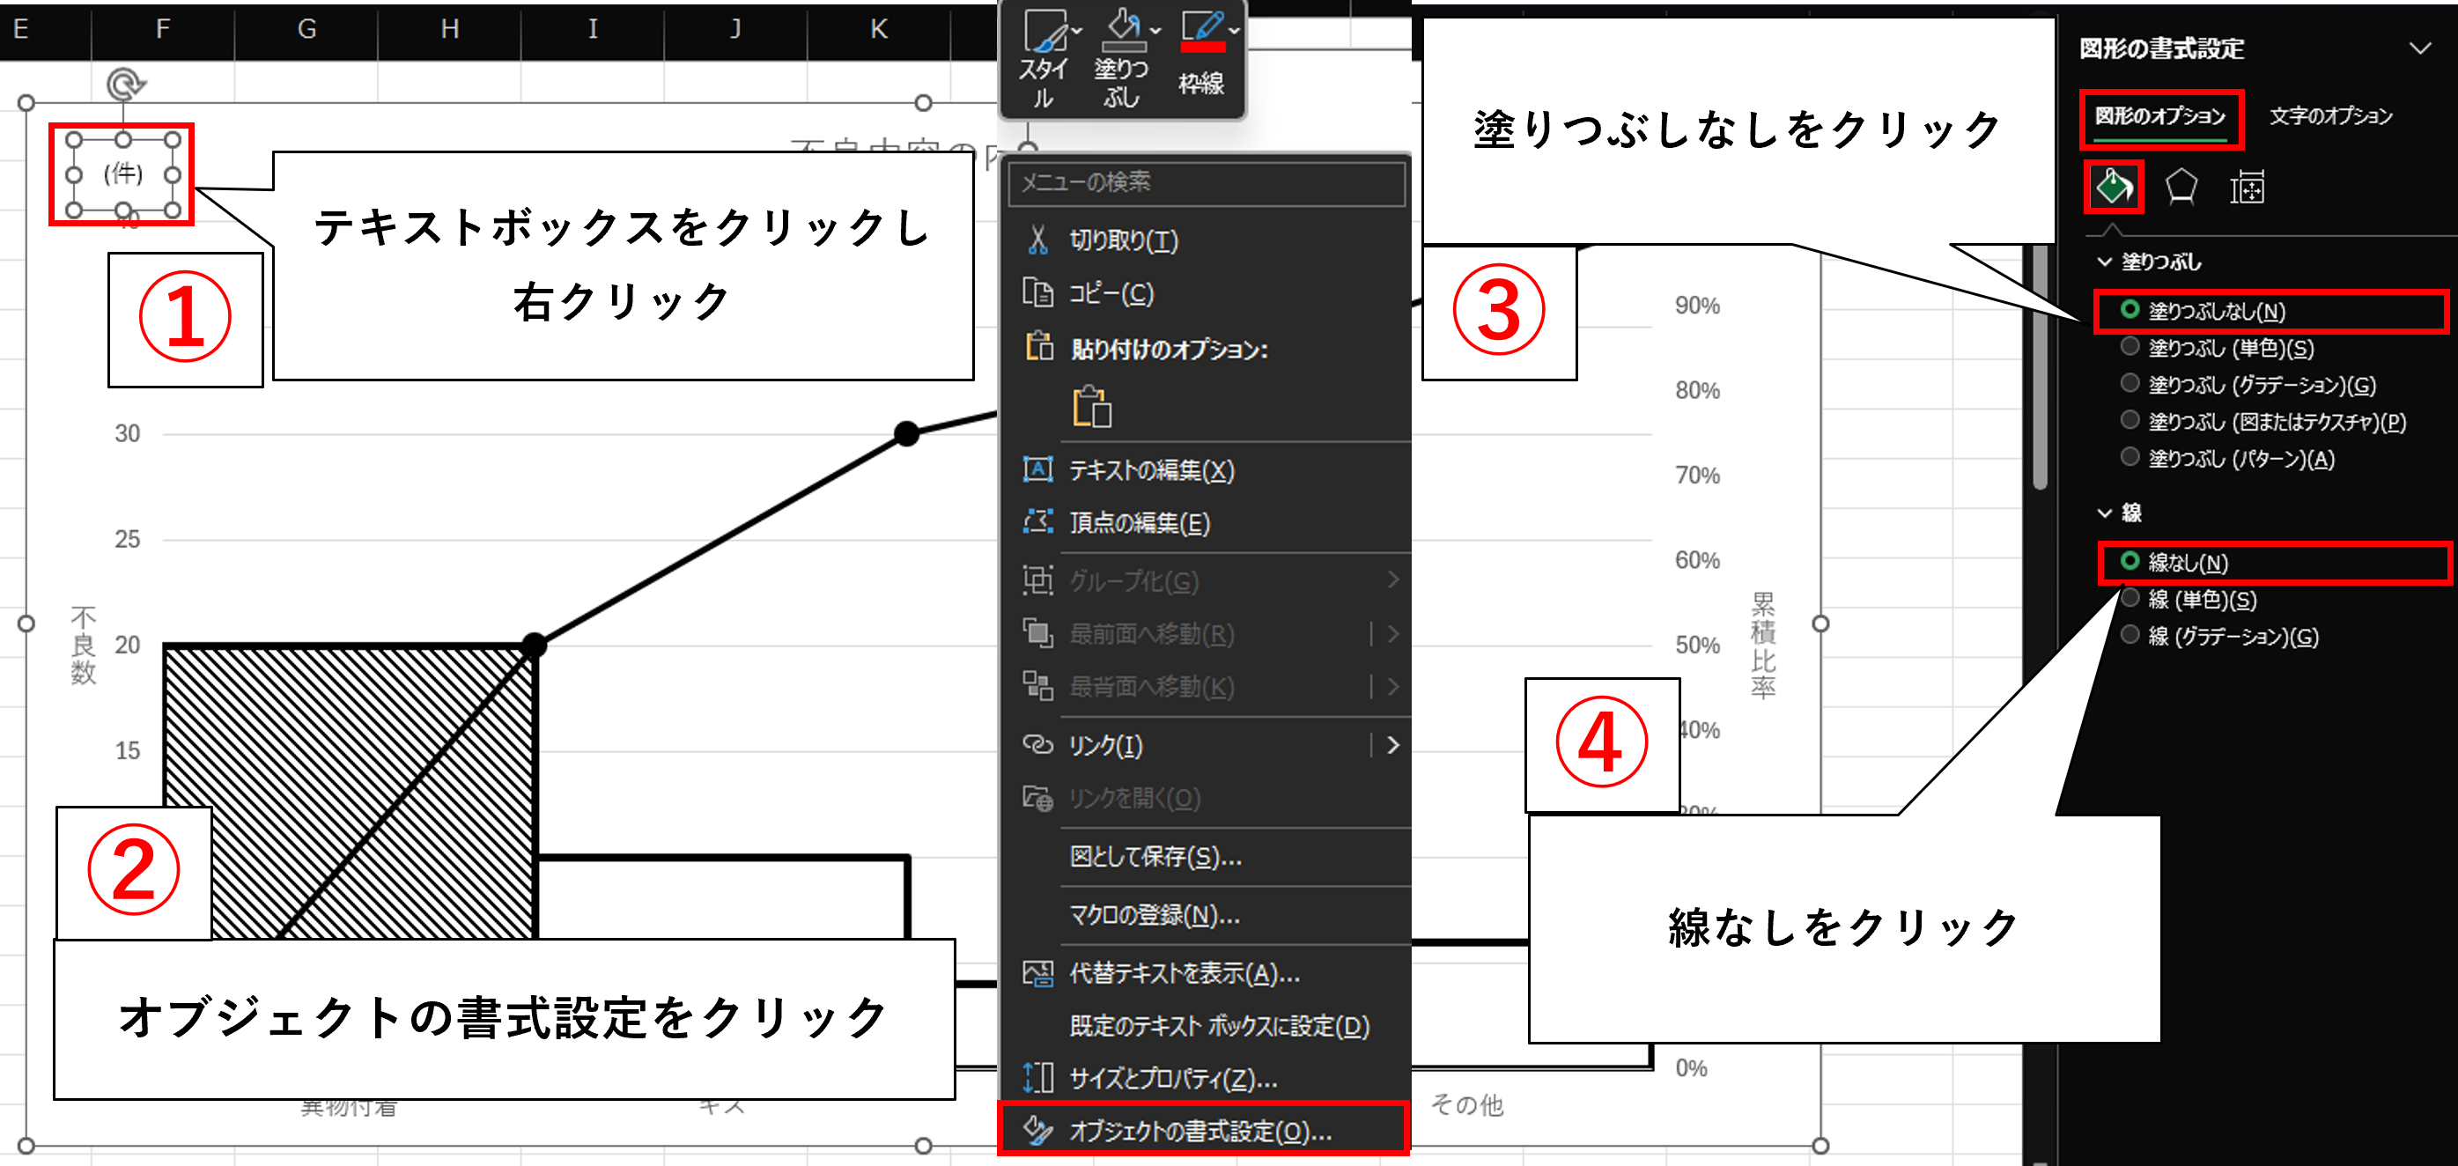Image resolution: width=2458 pixels, height=1166 pixels.
Task: Click the 代替テキストを表示 icon
Action: (x=1038, y=973)
